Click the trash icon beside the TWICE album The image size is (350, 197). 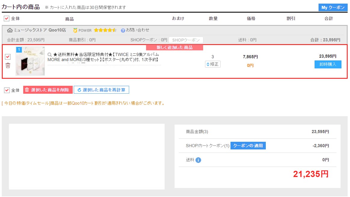[8, 65]
